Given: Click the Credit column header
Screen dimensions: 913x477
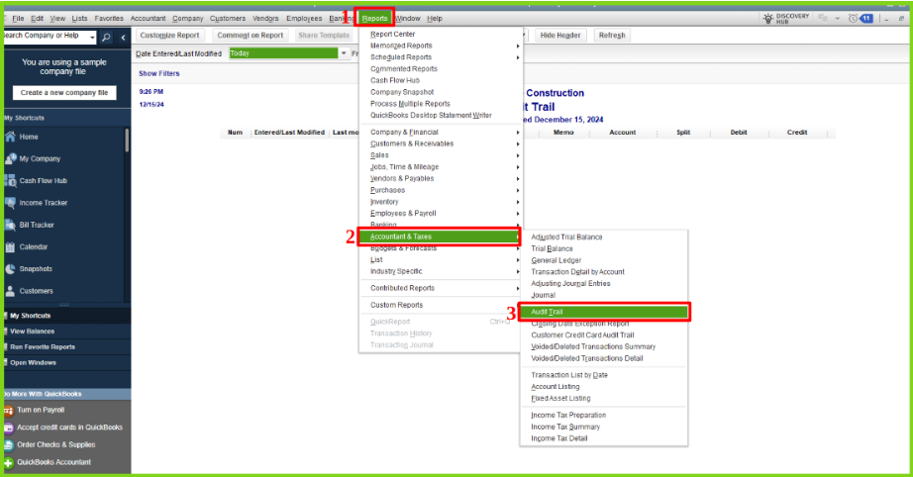Looking at the screenshot, I should 796,133.
